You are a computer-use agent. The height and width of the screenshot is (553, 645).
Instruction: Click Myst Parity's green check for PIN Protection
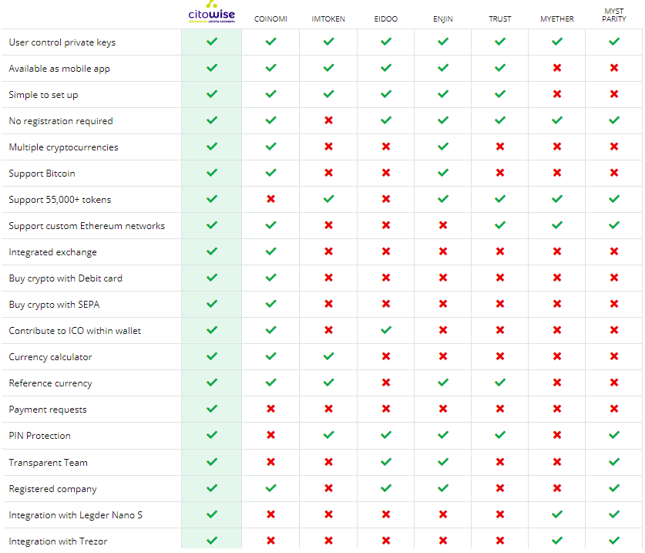tap(614, 435)
